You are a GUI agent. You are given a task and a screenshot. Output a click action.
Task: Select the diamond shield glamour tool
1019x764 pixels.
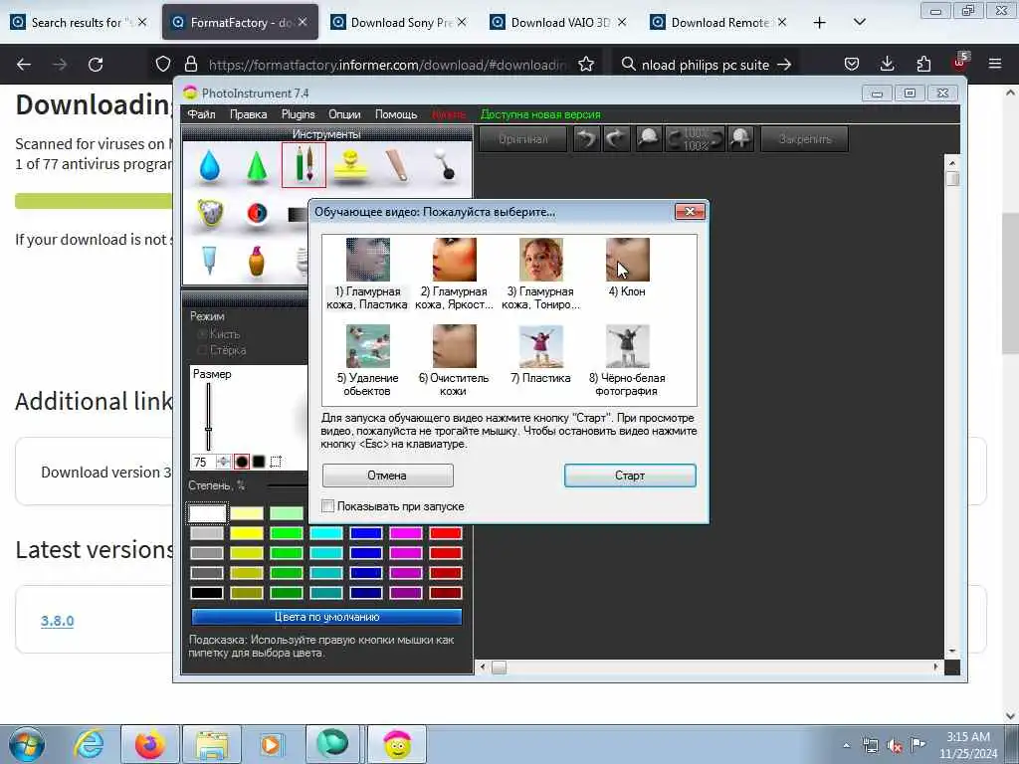[x=209, y=213]
